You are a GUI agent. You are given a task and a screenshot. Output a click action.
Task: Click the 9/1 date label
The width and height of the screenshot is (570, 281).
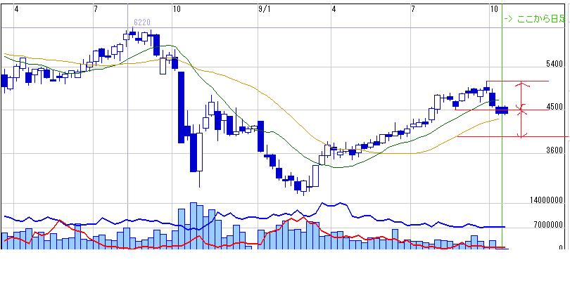click(264, 8)
